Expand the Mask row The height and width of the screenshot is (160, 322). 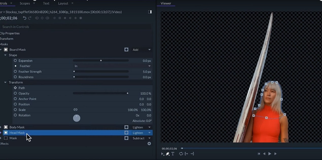coord(1,138)
